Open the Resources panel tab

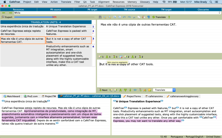tap(18, 10)
